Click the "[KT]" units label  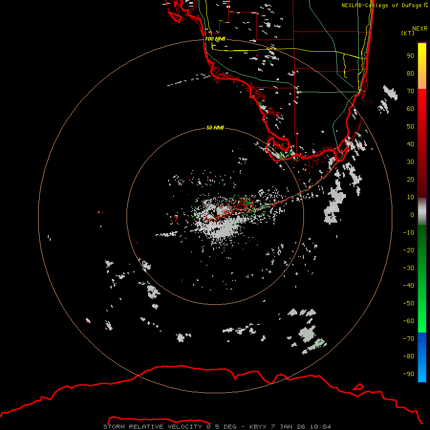click(x=408, y=33)
